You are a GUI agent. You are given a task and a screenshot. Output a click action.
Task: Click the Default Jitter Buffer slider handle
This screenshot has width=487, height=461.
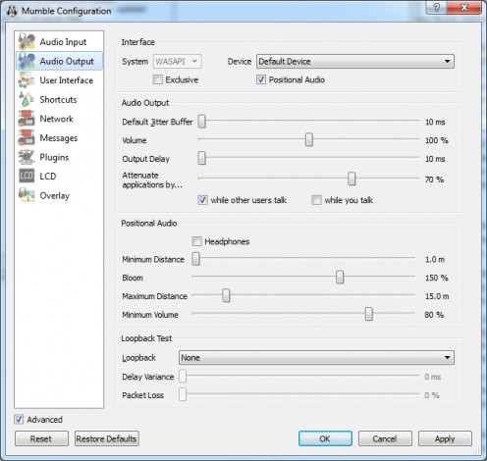pyautogui.click(x=202, y=122)
